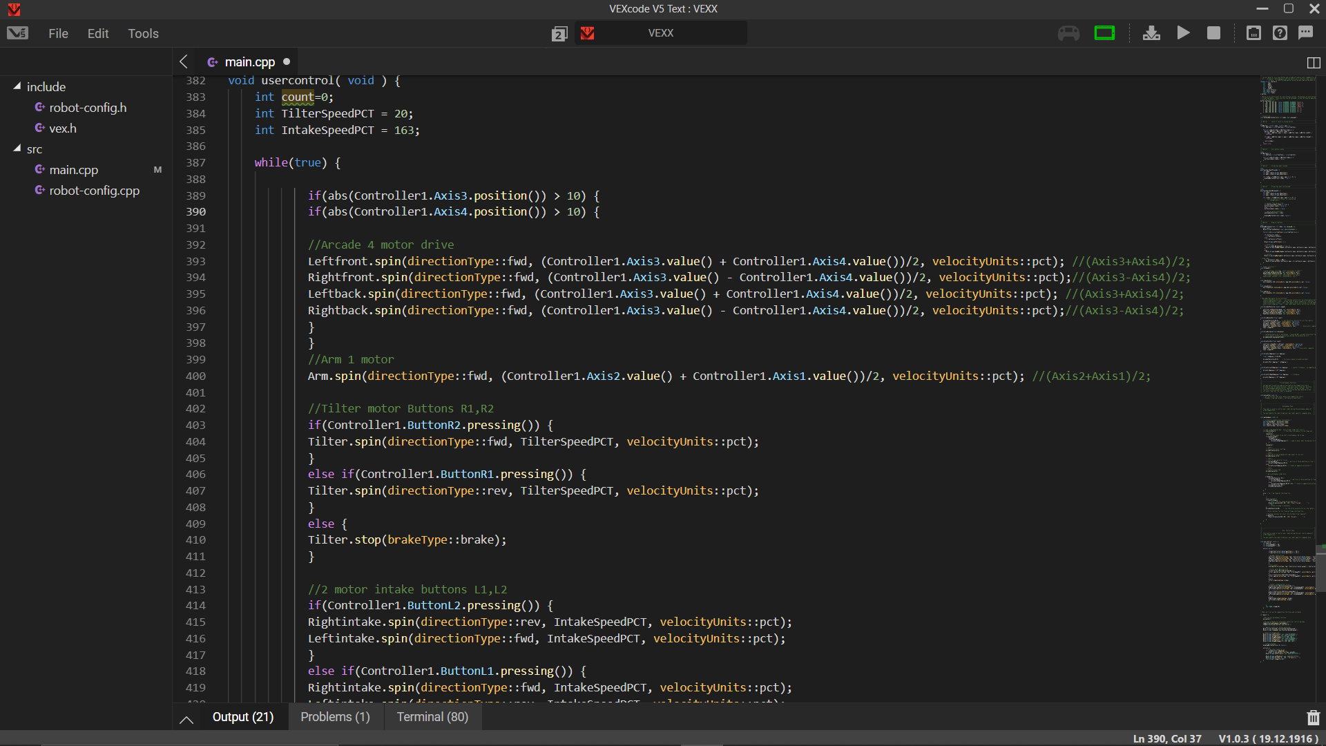Click the VEXX project name field
This screenshot has height=746, width=1326.
[x=661, y=33]
